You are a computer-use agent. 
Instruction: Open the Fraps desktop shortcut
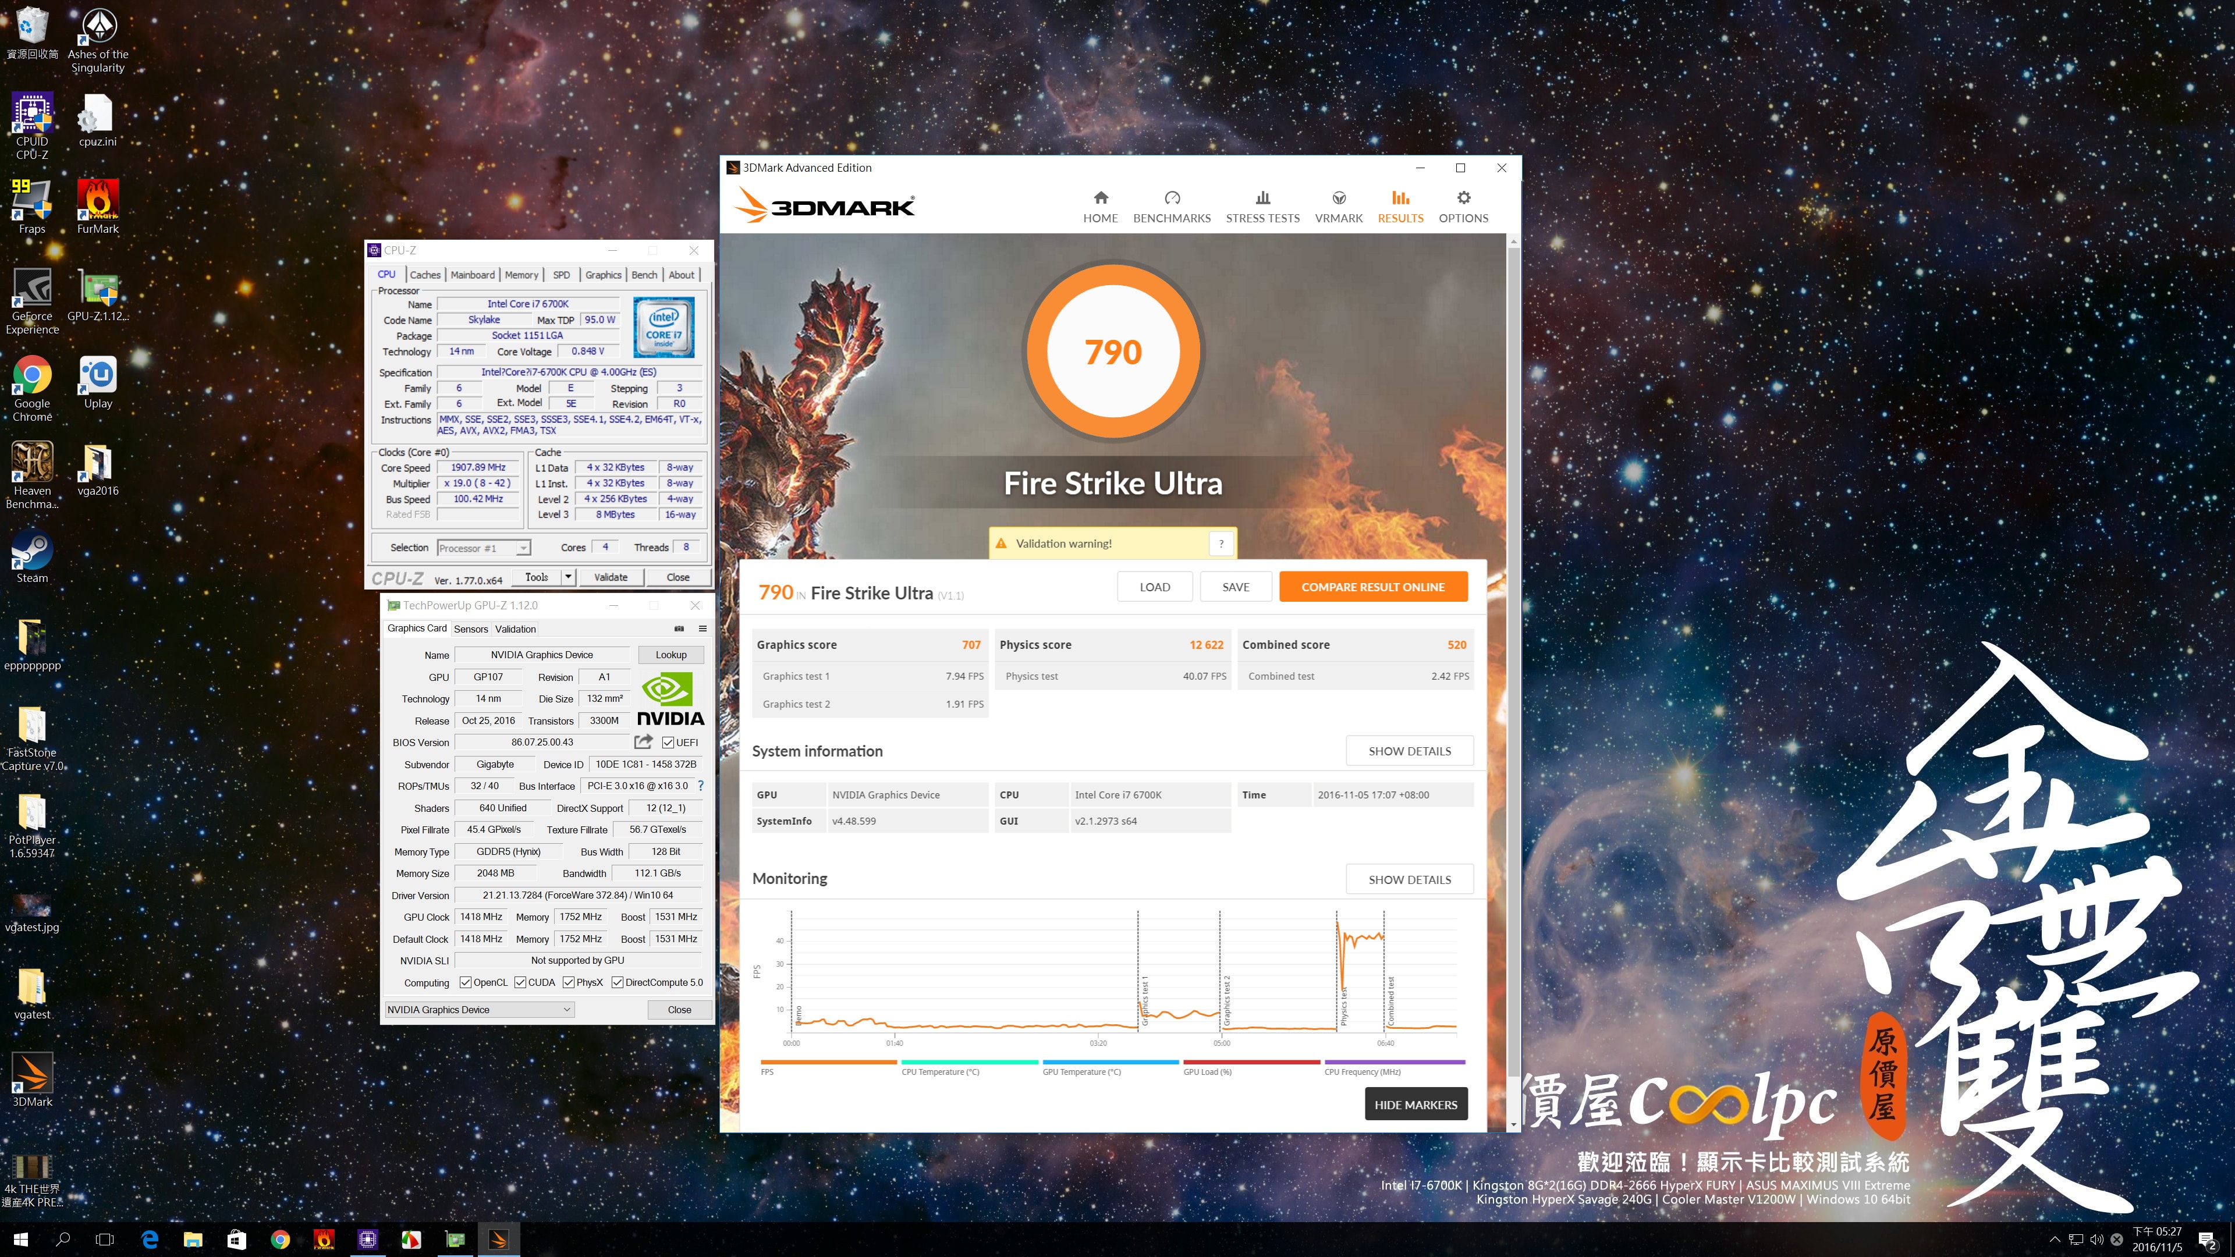[32, 207]
